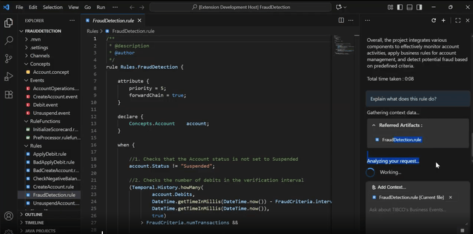Click the command center search box
The height and width of the screenshot is (234, 473).
(x=240, y=7)
